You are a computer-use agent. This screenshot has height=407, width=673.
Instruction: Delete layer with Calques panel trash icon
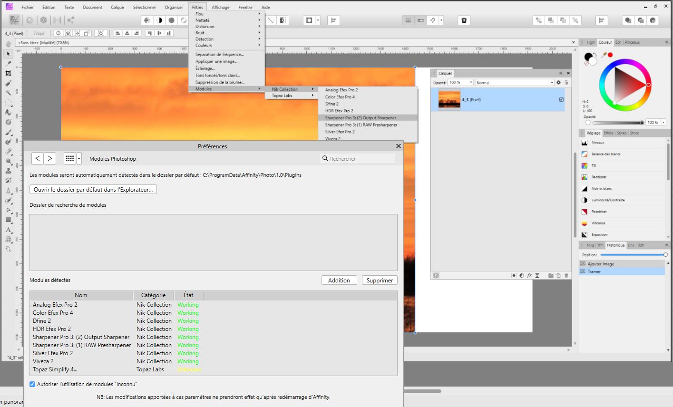click(566, 275)
